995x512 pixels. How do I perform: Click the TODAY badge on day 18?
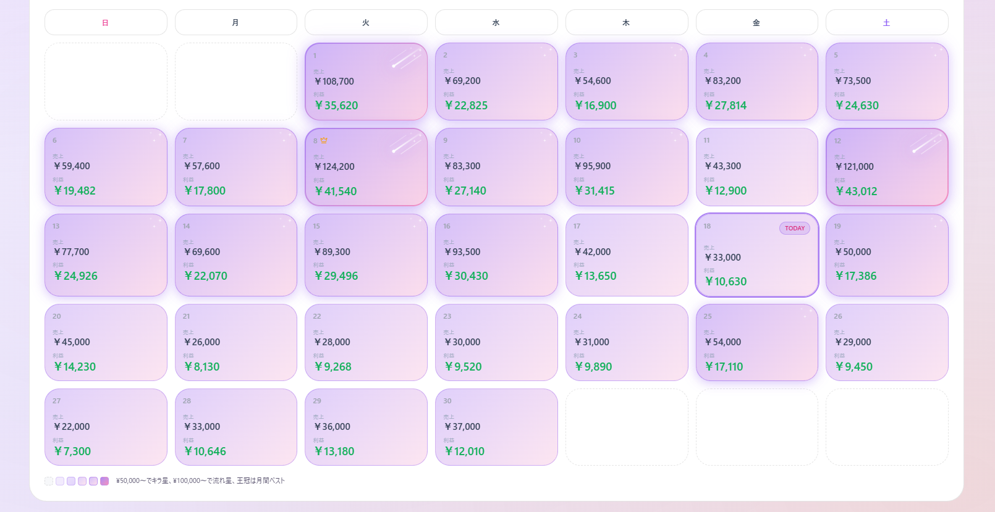[795, 229]
